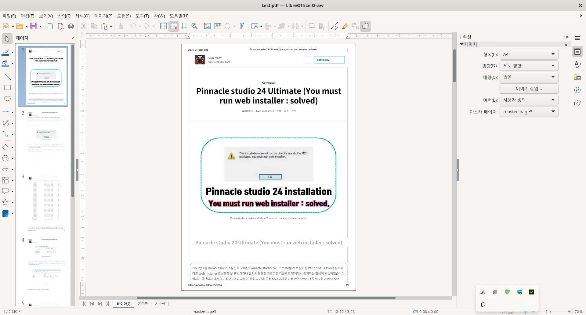Select the Symbol shapes smiley tool
The image size is (586, 315).
tap(5, 158)
